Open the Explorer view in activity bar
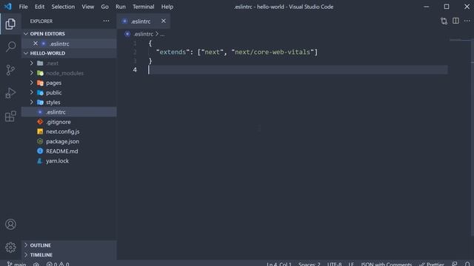This screenshot has height=266, width=474. (x=10, y=24)
